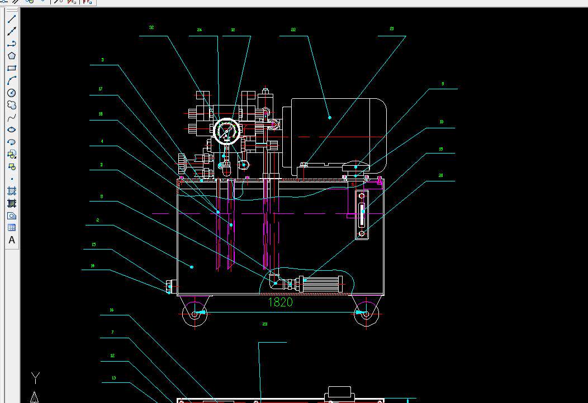This screenshot has height=403, width=588.
Task: Select the Region tool
Action: coord(12,215)
